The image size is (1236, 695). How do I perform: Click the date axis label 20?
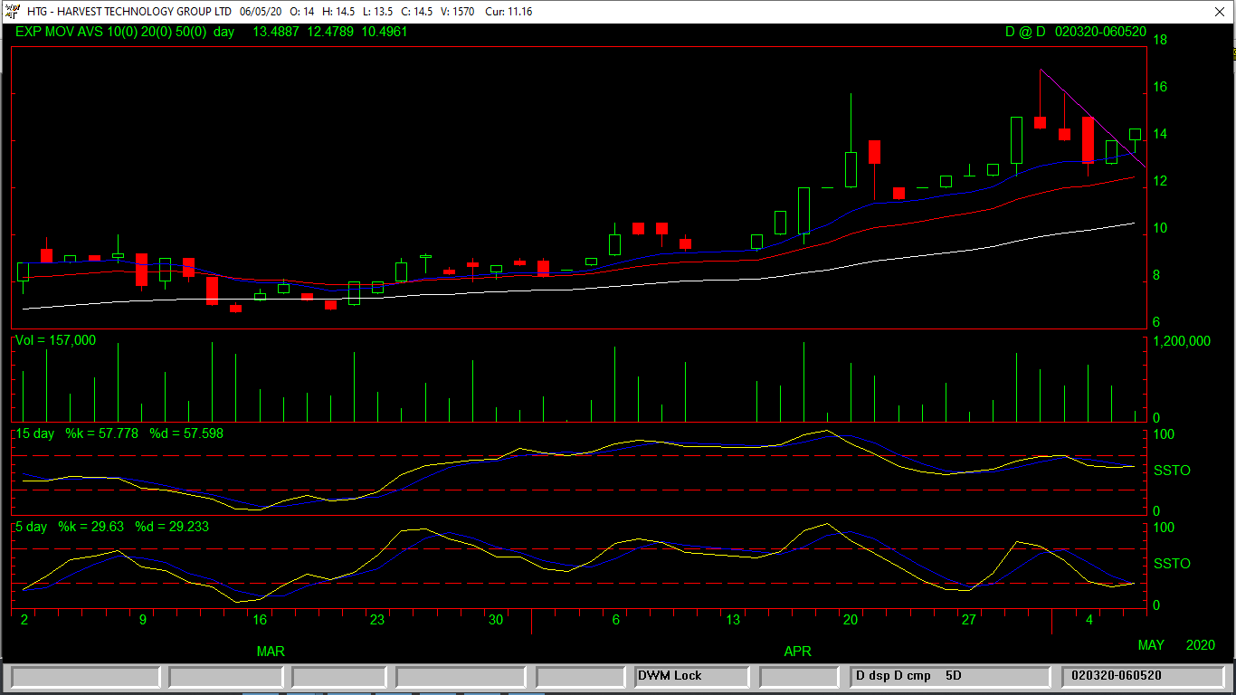[850, 621]
